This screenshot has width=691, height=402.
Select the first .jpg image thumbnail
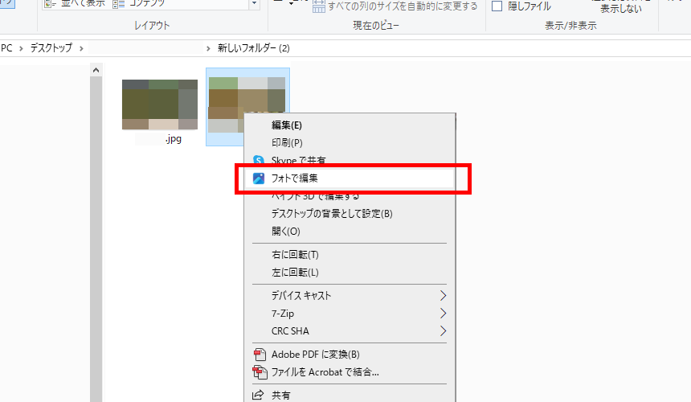click(160, 105)
